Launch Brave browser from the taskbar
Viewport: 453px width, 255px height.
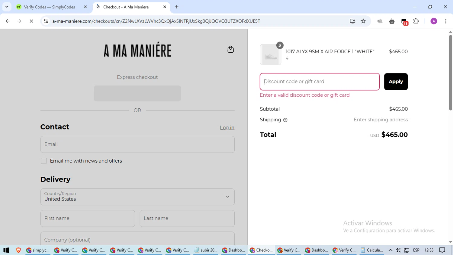(x=18, y=250)
